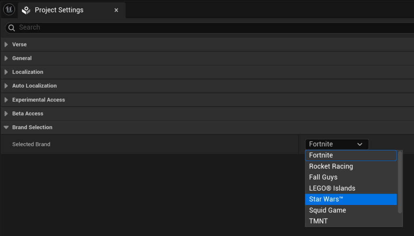Click the Unreal Engine logo icon
This screenshot has width=414, height=236.
(x=9, y=10)
